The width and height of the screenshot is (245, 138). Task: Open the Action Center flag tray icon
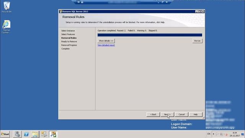pos(217,134)
